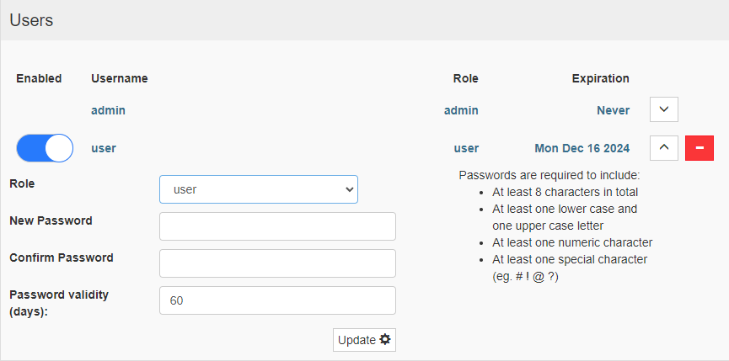Image resolution: width=729 pixels, height=361 pixels.
Task: Click the Expiration column header
Action: [x=601, y=79]
